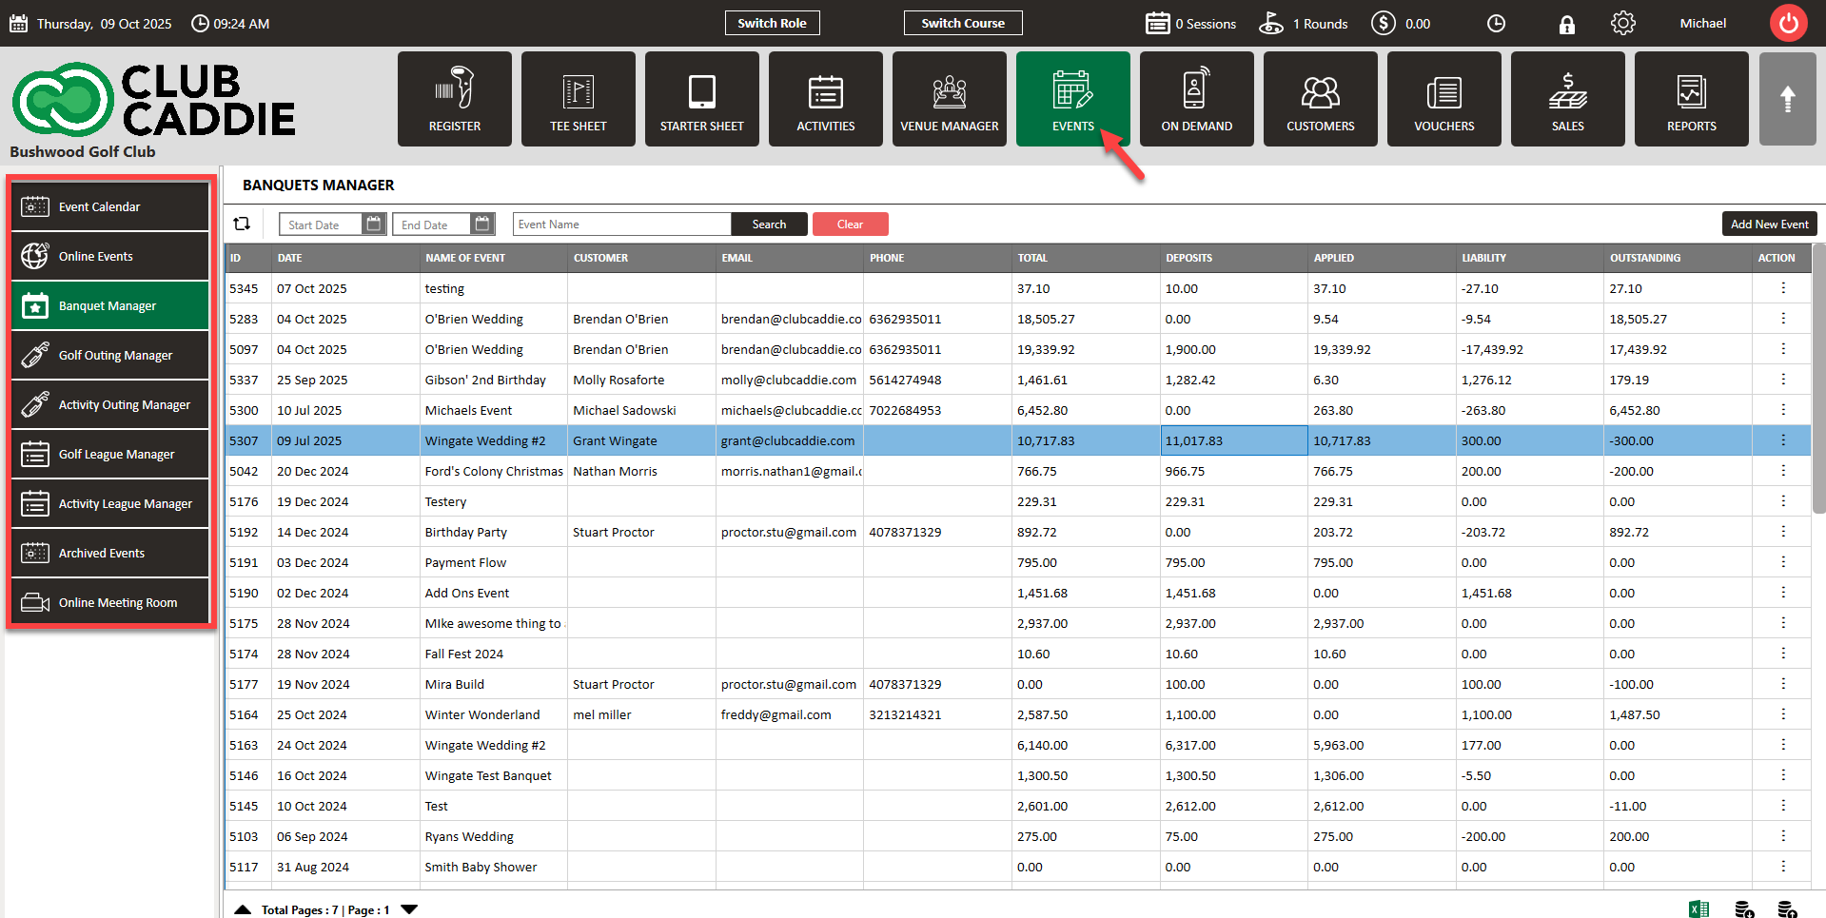Click the Add New Event button
The image size is (1826, 918).
point(1769,224)
